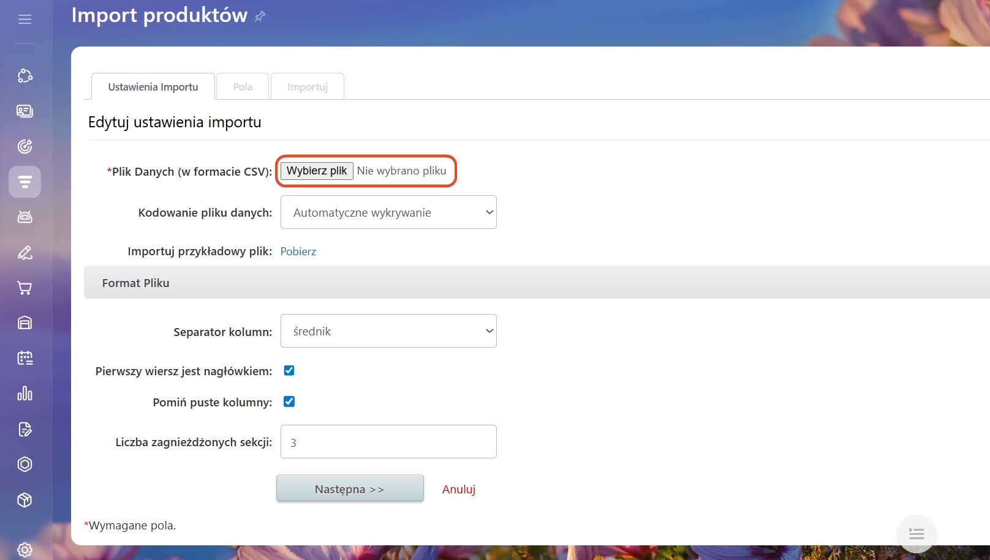Click the 'Następna >>' button

[350, 488]
